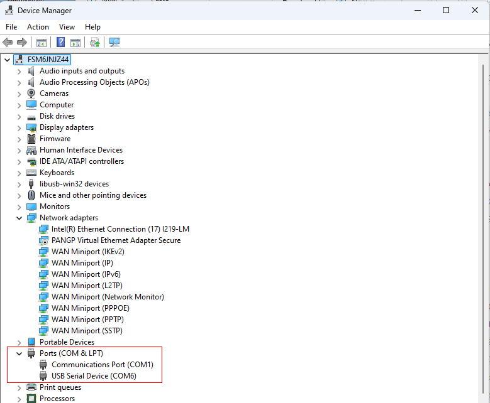
Task: Open Help via blue question mark icon
Action: tap(61, 42)
